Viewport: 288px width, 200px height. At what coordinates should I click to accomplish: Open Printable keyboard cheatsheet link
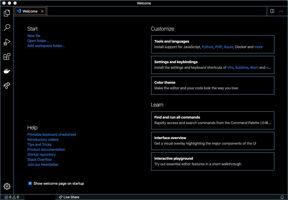[x=52, y=135]
